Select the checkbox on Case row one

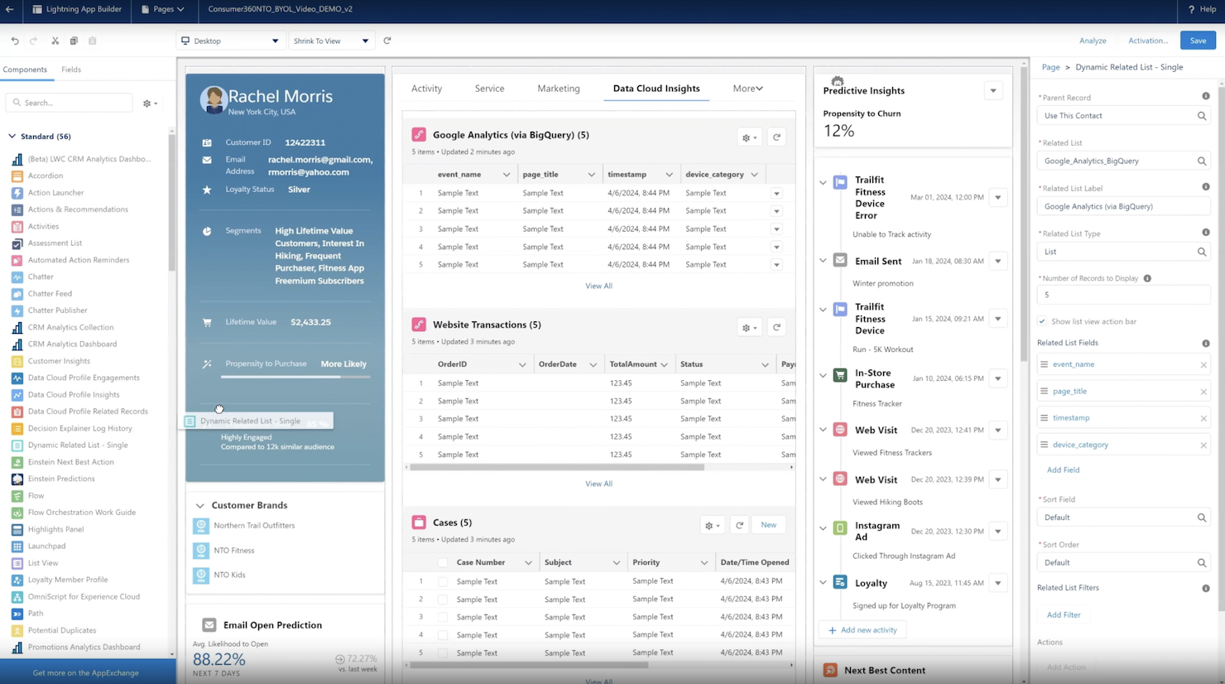pos(444,580)
